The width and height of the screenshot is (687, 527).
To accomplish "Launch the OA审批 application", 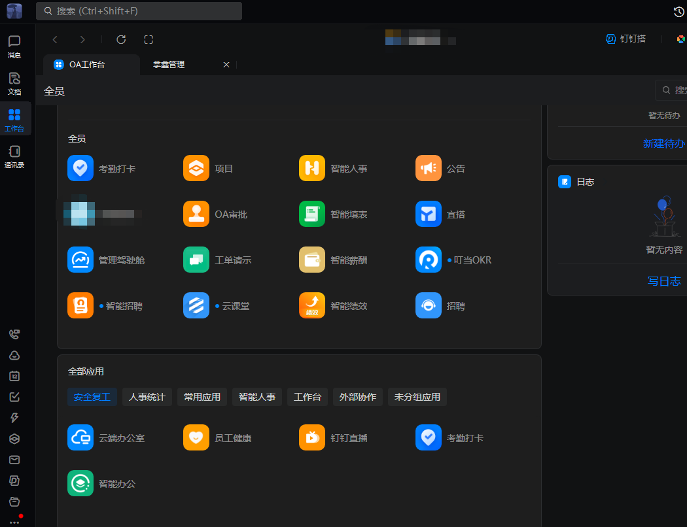I will [x=196, y=214].
